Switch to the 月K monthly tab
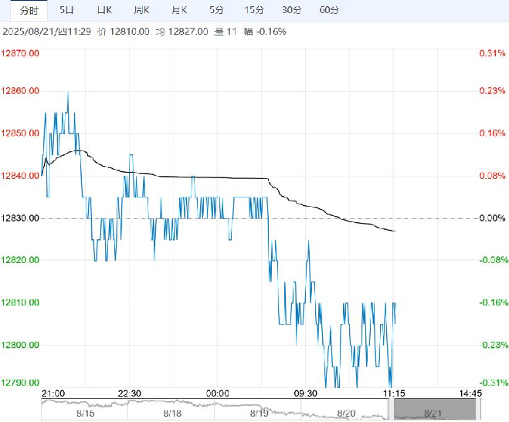Screen dimensions: 509x422 point(179,10)
